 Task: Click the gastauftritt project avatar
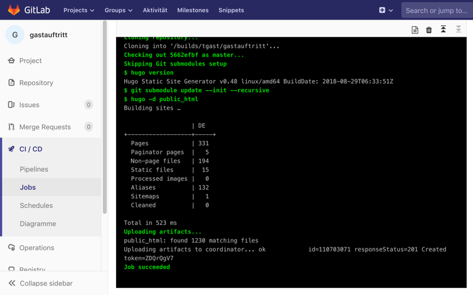15,35
